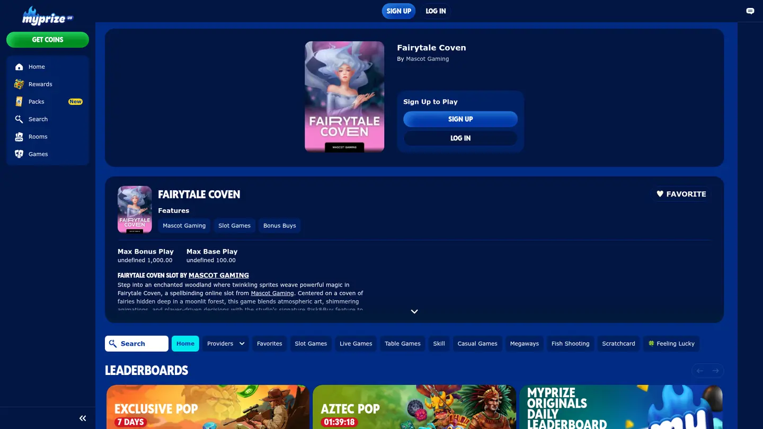Viewport: 763px width, 429px height.
Task: Click the Slot Games feature tag
Action: (235, 226)
